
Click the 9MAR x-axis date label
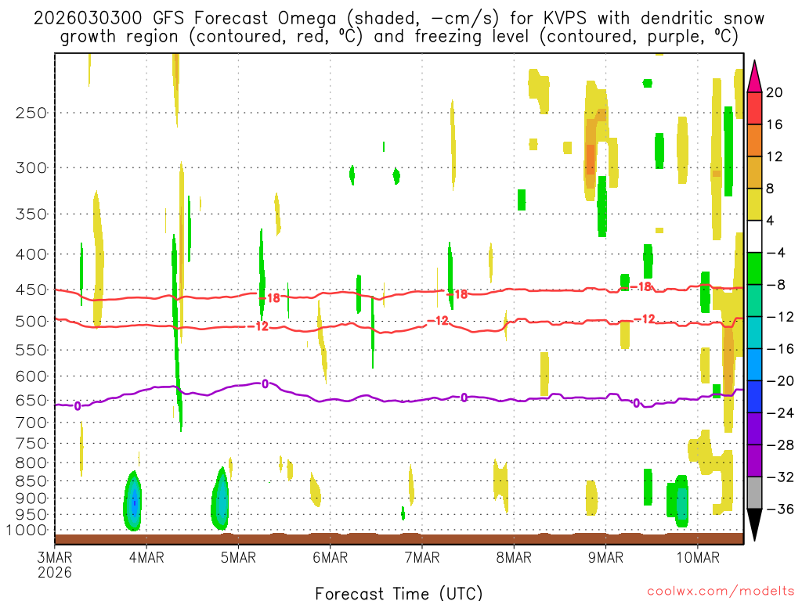point(605,556)
